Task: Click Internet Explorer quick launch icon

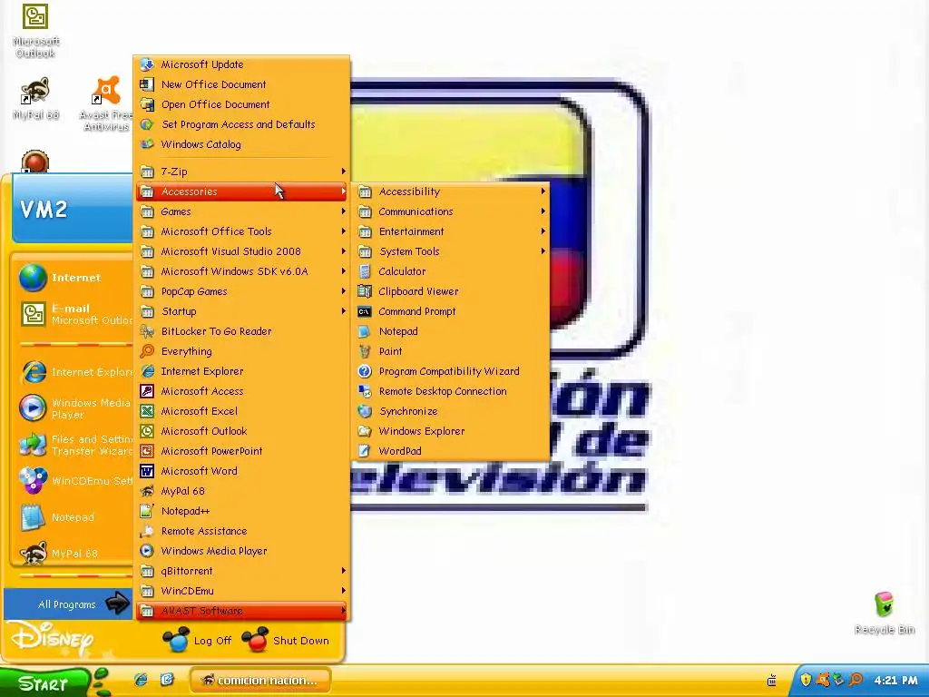Action: pos(141,680)
